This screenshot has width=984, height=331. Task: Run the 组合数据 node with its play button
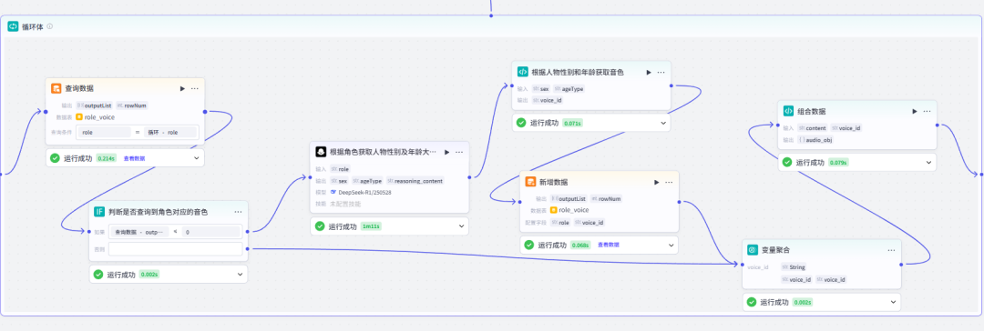915,111
